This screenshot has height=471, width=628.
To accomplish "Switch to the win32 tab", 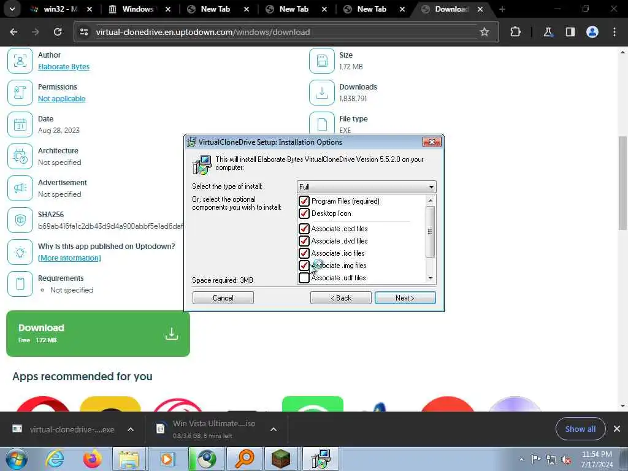I will 61,9.
